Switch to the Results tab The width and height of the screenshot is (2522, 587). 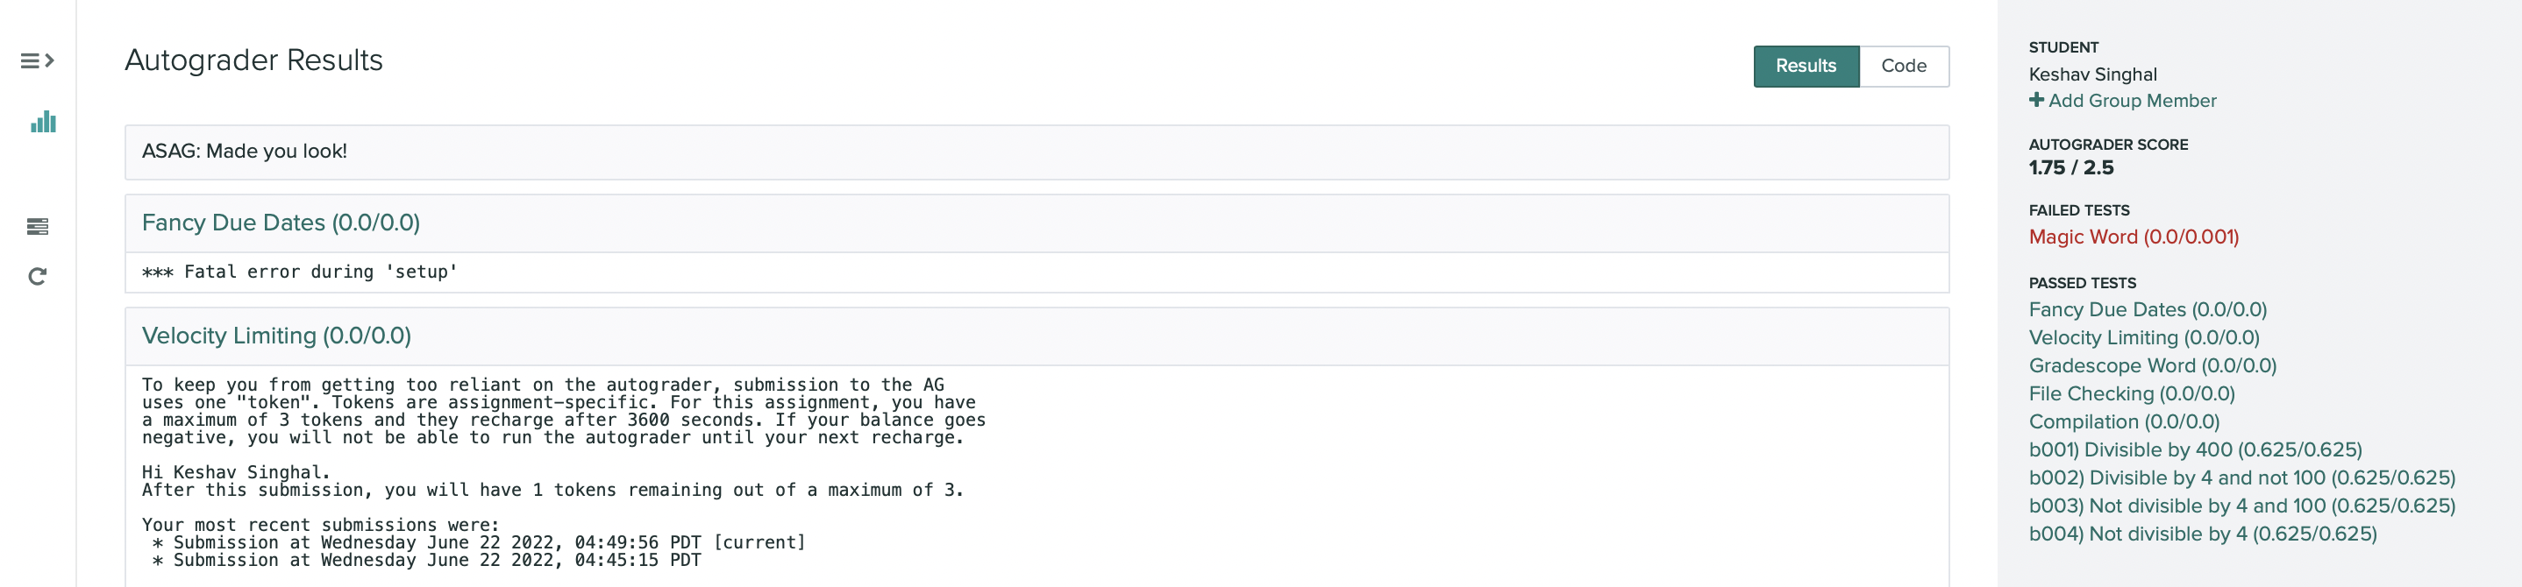[x=1806, y=67]
